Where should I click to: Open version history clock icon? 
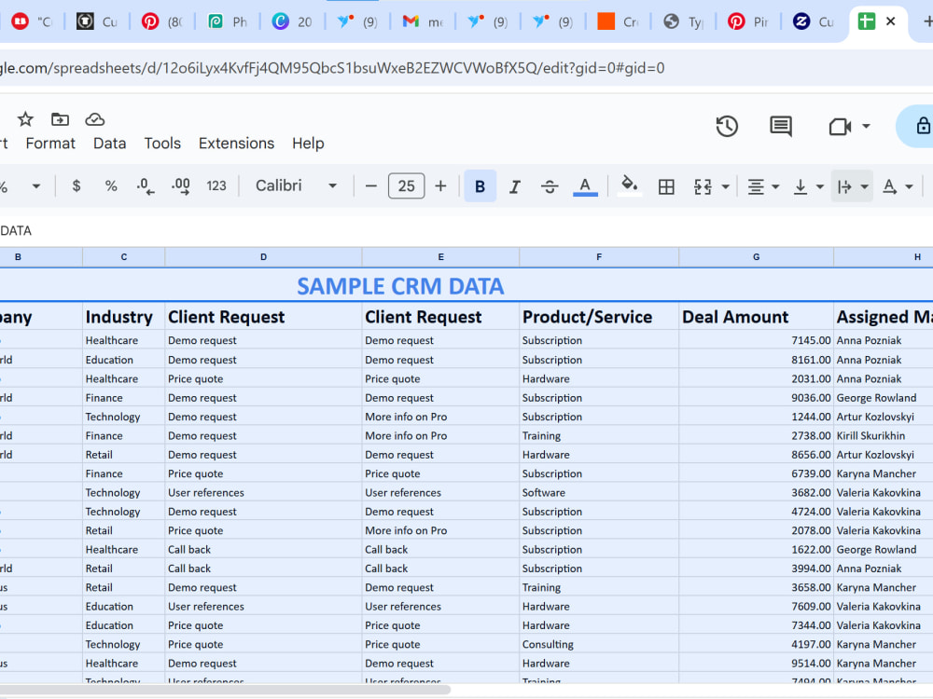point(727,126)
